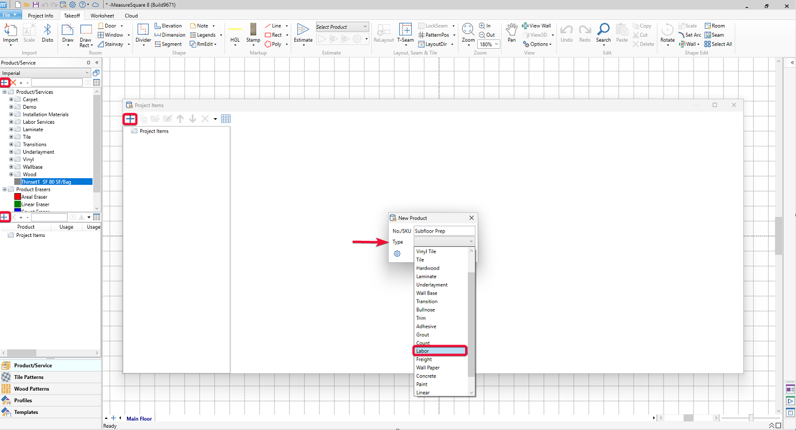The image size is (796, 430).
Task: Use the Dimension tool
Action: tap(170, 35)
